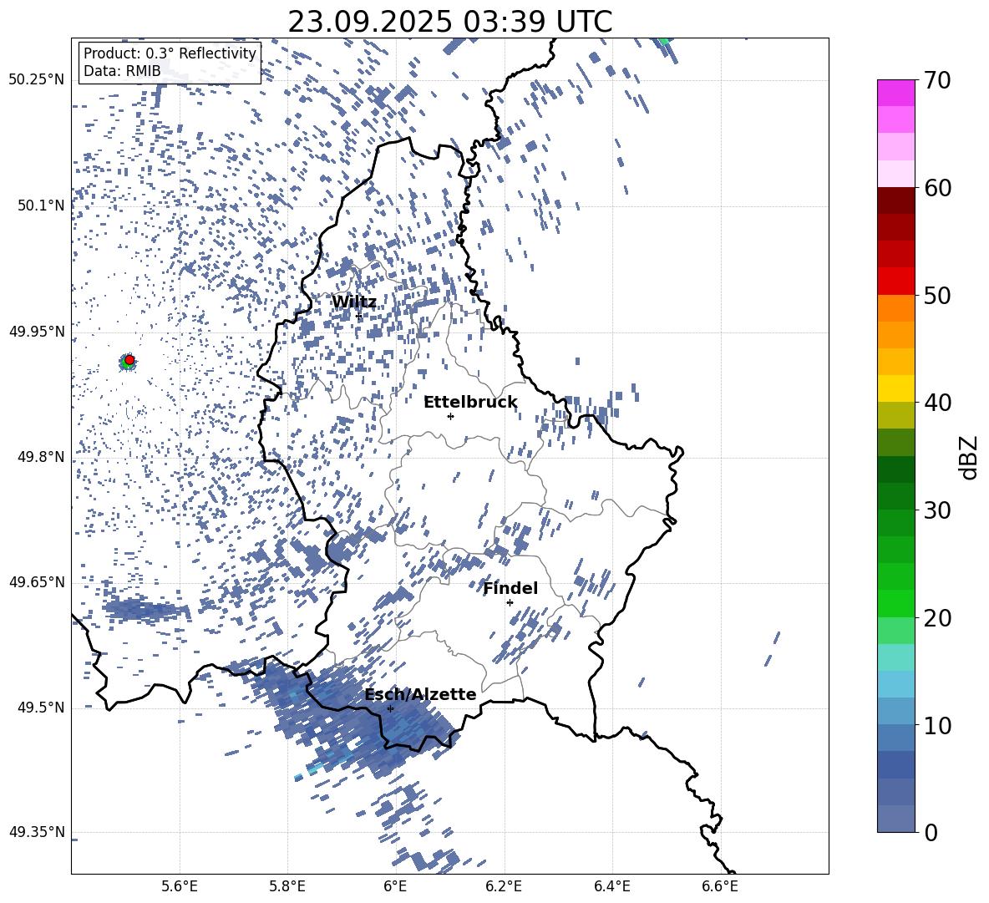Click the 50.25°N latitude label
Viewport: 989px width, 903px height.
point(37,80)
